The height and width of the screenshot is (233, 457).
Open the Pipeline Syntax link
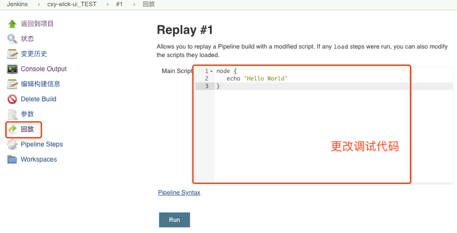coord(179,193)
